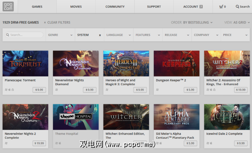Click the 1929 DRM-FREE GAMES heading
Viewport: 252px width, 153px height.
pyautogui.click(x=21, y=23)
